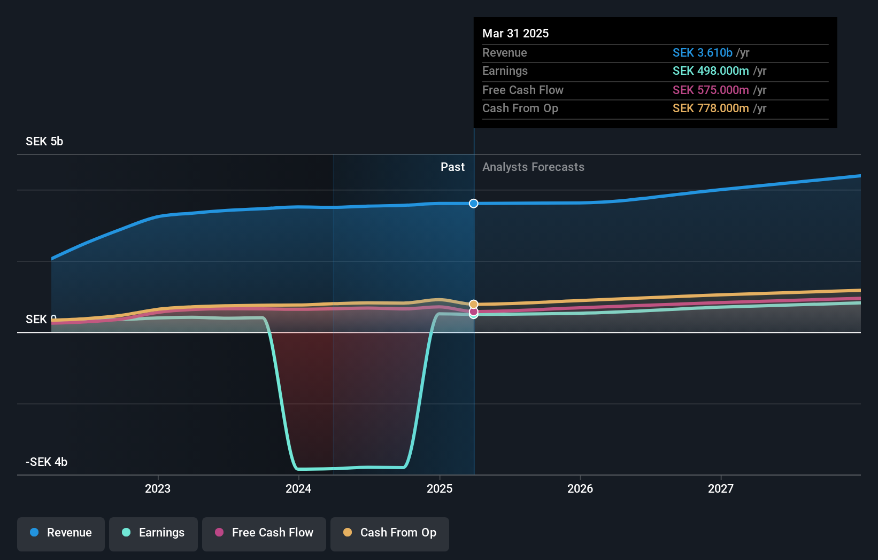
Task: Click the Cash From Op row label in tooltip
Action: click(520, 108)
